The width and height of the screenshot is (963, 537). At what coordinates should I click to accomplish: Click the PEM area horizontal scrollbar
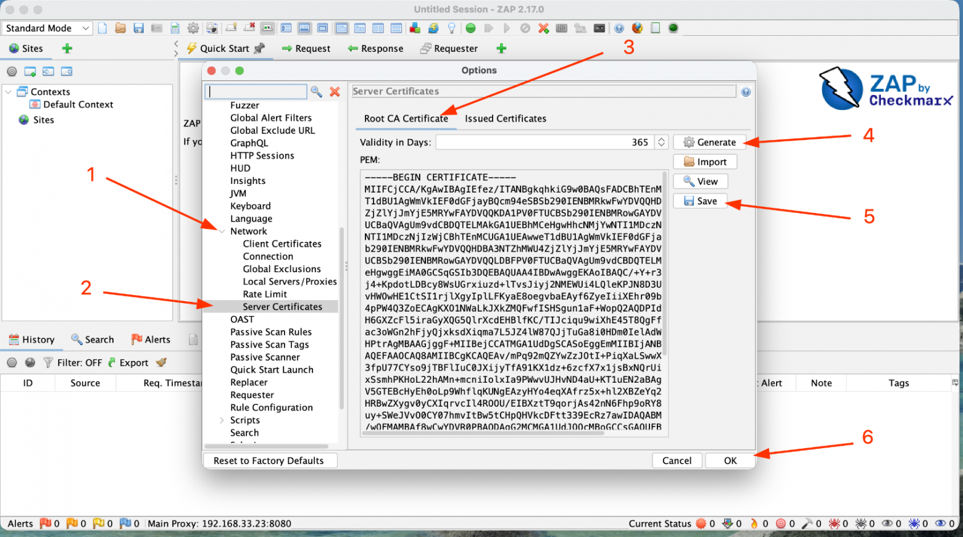pos(483,433)
